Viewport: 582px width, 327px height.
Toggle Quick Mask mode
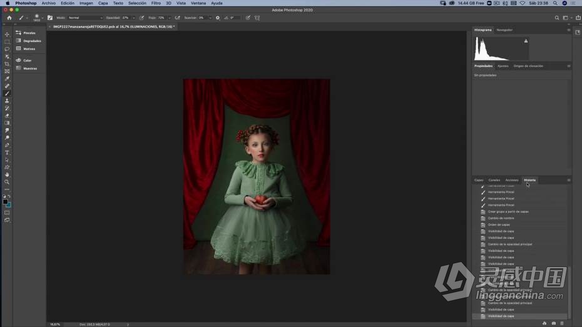point(7,213)
